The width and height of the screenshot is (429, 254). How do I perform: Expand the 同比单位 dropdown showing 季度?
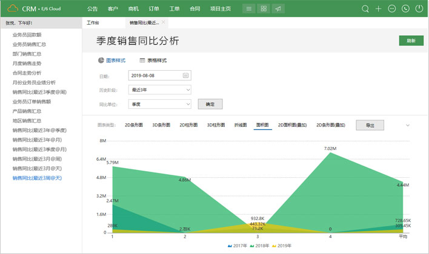[160, 104]
